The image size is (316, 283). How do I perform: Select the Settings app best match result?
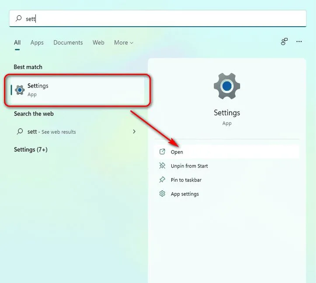click(77, 90)
